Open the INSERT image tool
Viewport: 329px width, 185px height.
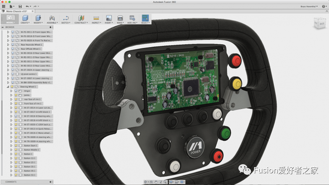click(109, 19)
